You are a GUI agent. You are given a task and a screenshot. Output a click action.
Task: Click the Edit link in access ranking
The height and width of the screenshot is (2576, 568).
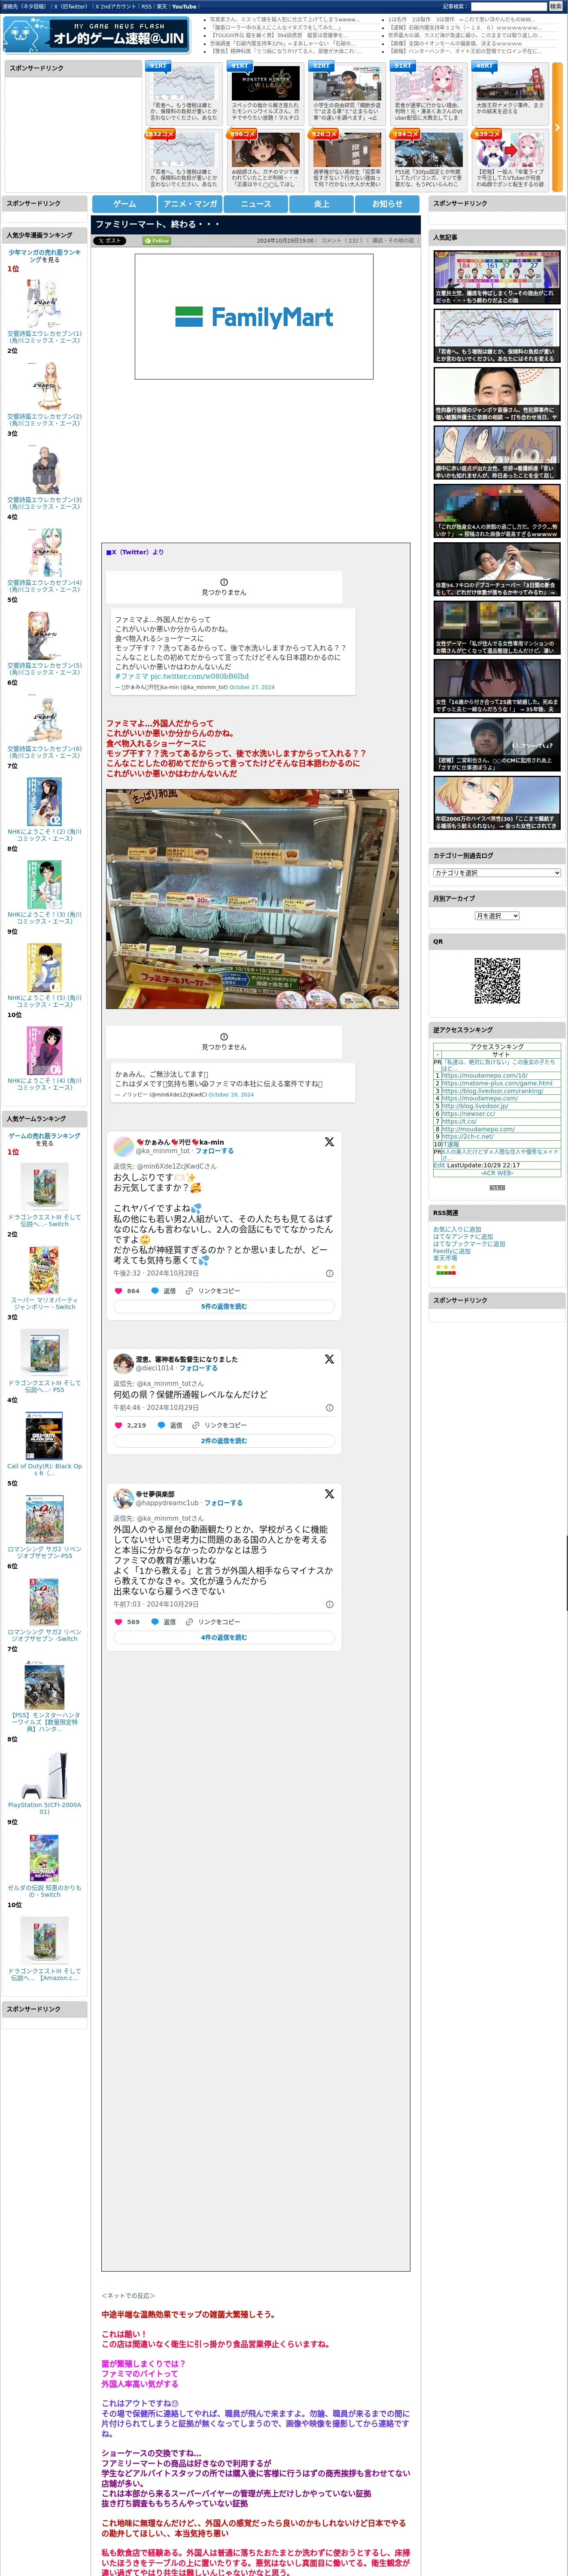click(439, 1165)
